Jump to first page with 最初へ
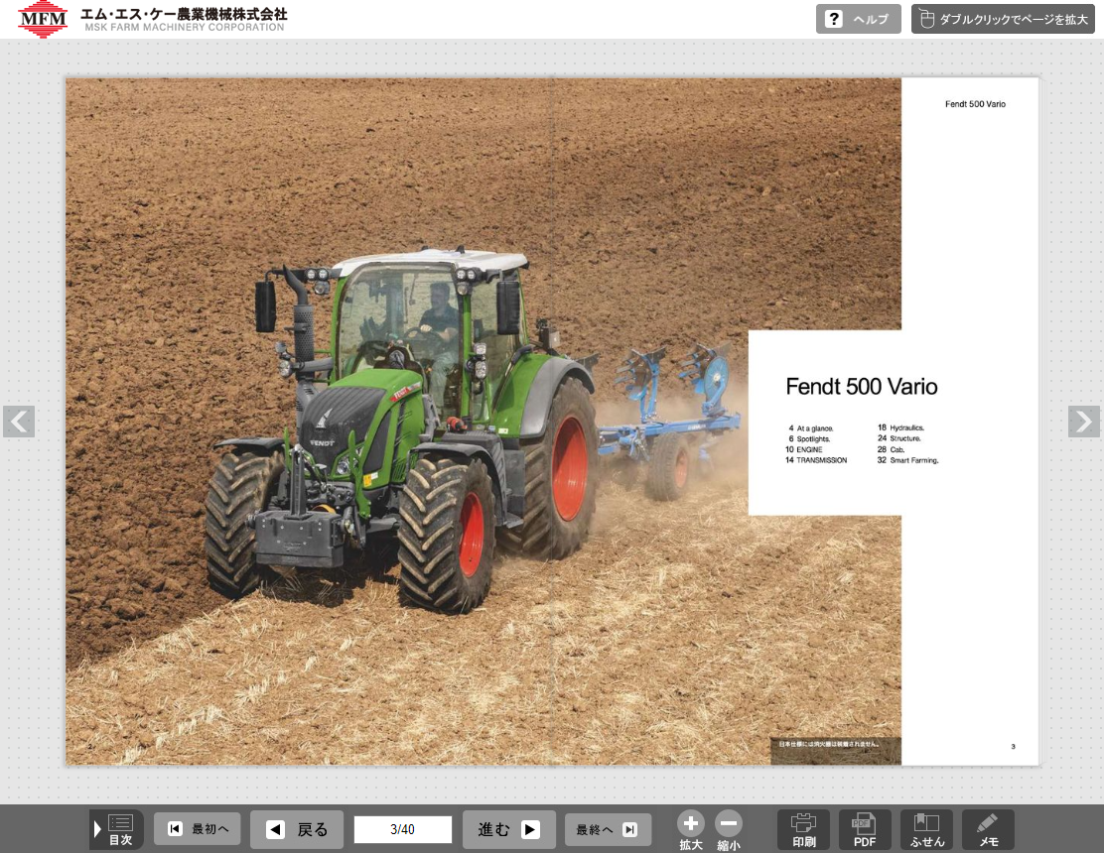1104x853 pixels. coord(198,829)
